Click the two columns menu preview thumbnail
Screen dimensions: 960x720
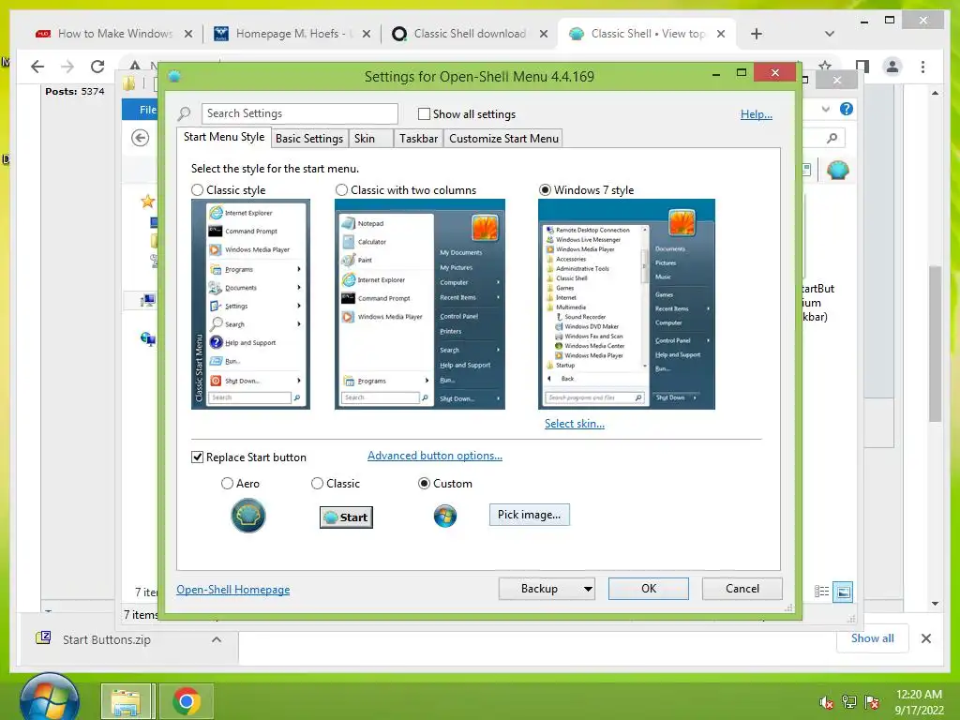[419, 305]
